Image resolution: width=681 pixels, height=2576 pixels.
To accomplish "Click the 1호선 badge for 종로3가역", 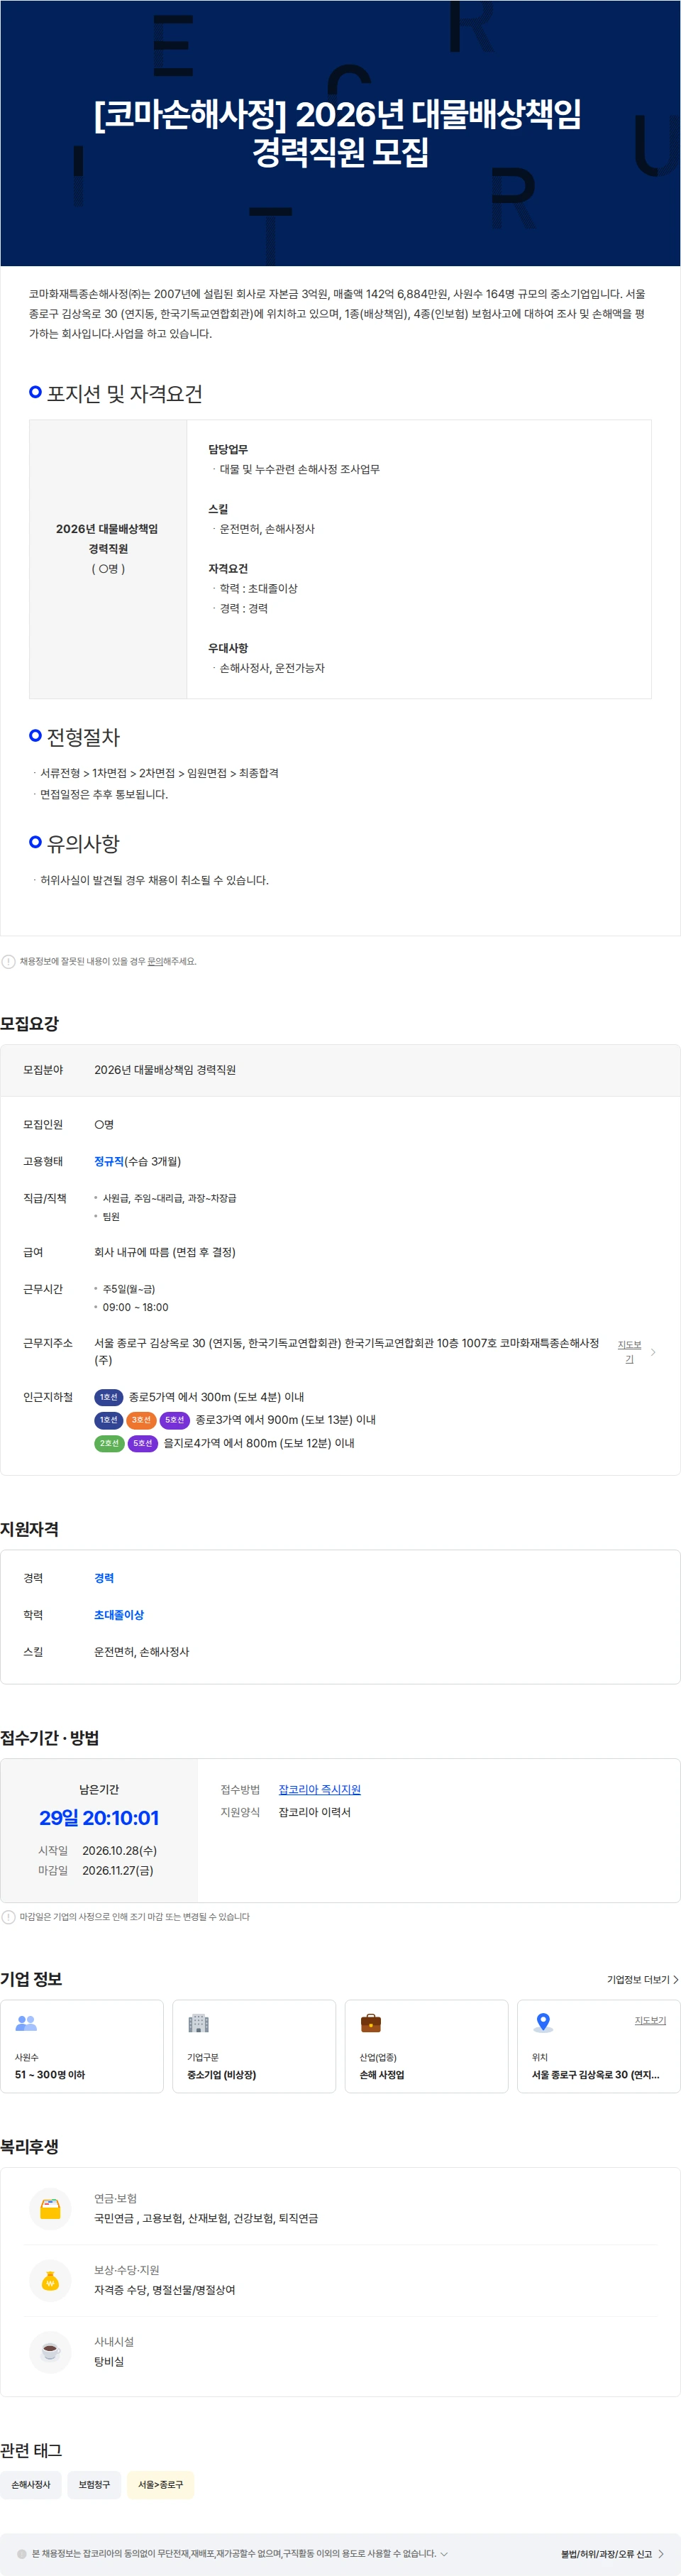I will coord(108,1421).
